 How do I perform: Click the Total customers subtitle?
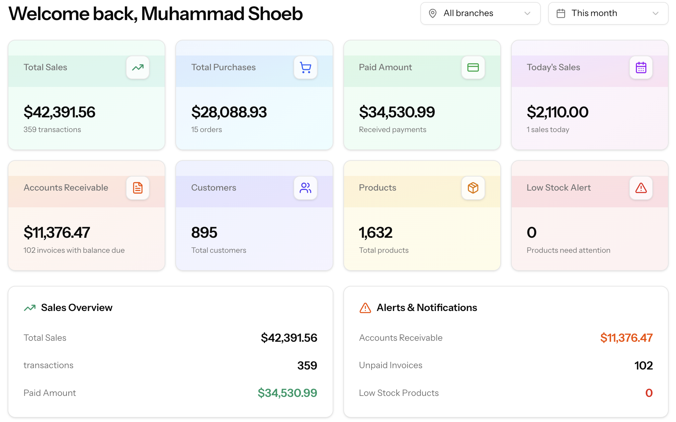click(219, 250)
